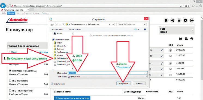Click the back button in save dialog

[52, 24]
